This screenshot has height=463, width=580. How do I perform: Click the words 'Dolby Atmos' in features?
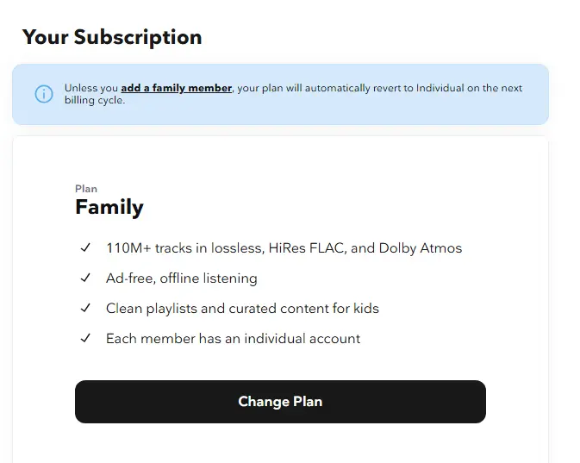click(421, 248)
